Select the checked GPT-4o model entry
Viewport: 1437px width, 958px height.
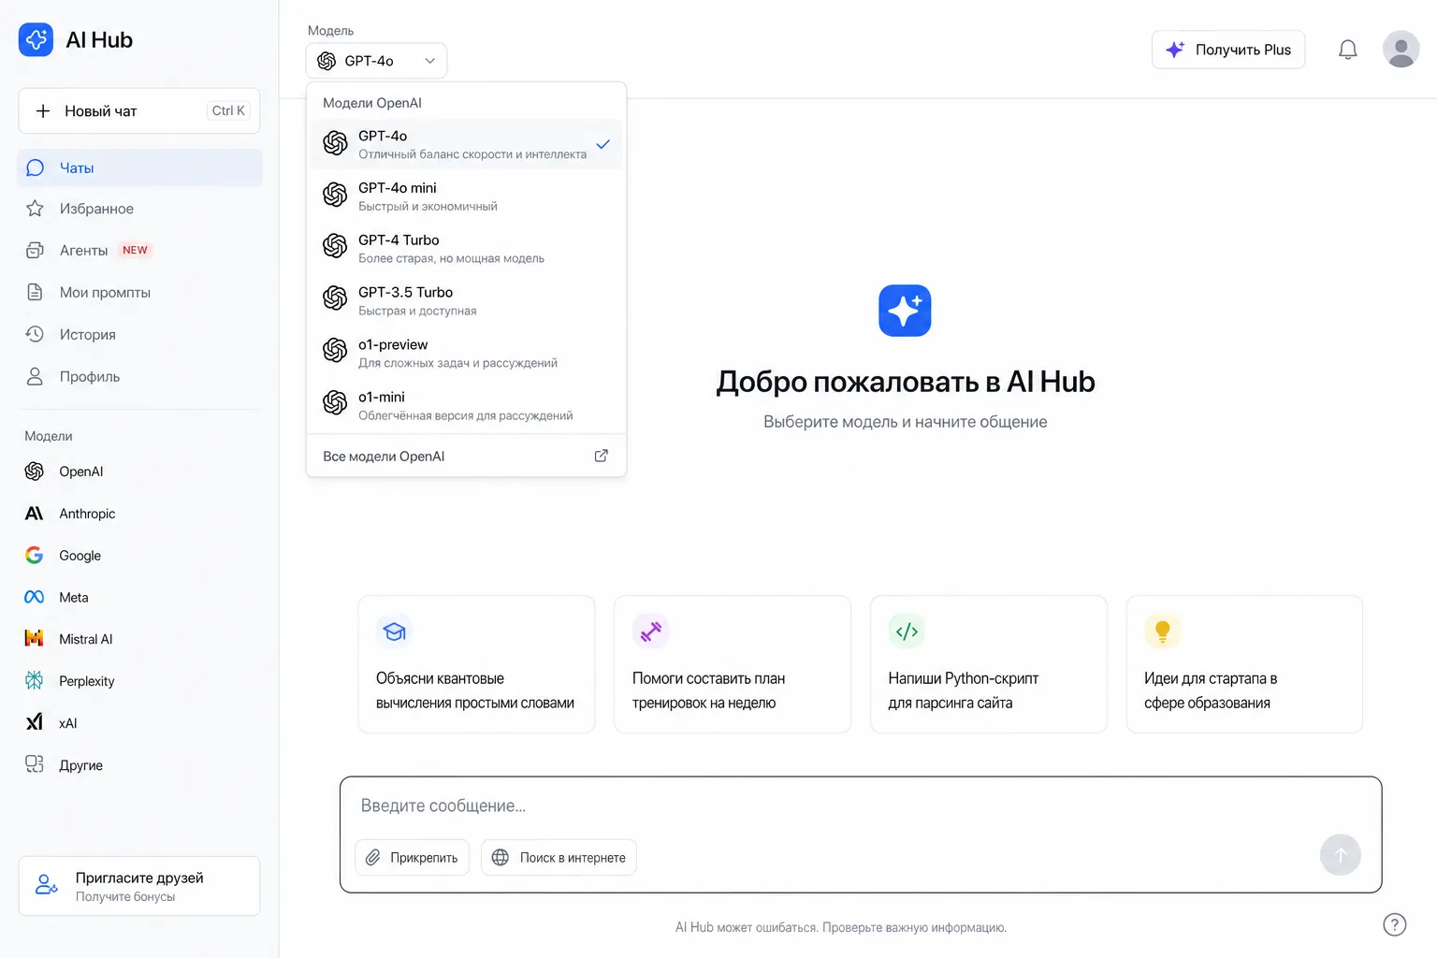466,143
